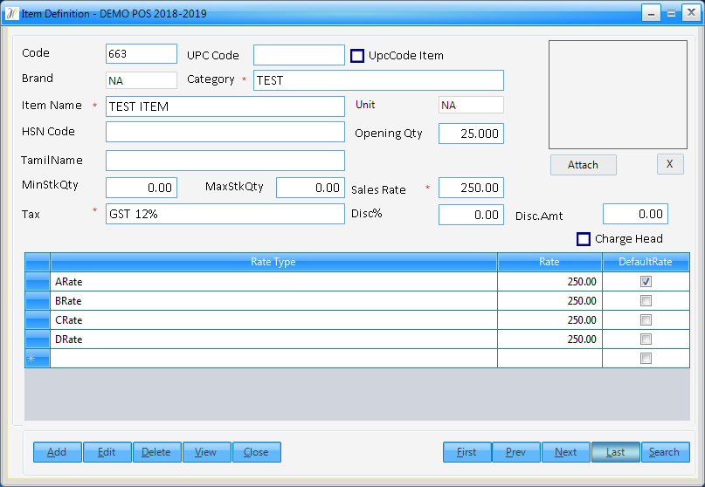Open Search for items
Screen dimensions: 705x487
tap(664, 452)
